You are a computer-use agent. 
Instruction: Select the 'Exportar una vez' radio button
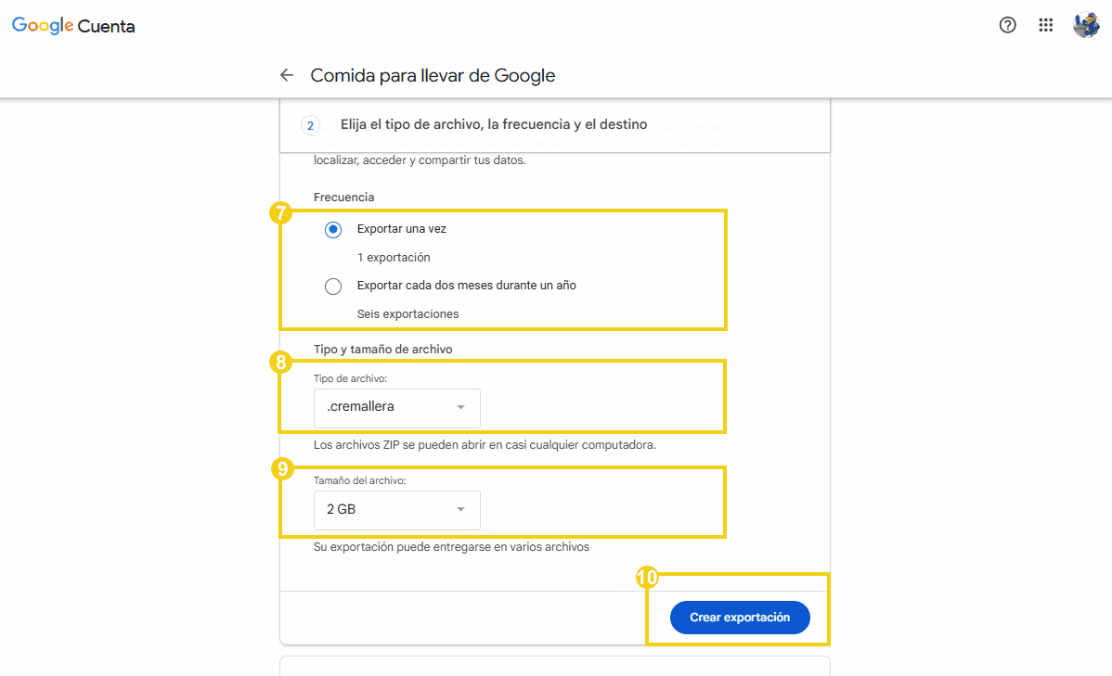pyautogui.click(x=333, y=229)
